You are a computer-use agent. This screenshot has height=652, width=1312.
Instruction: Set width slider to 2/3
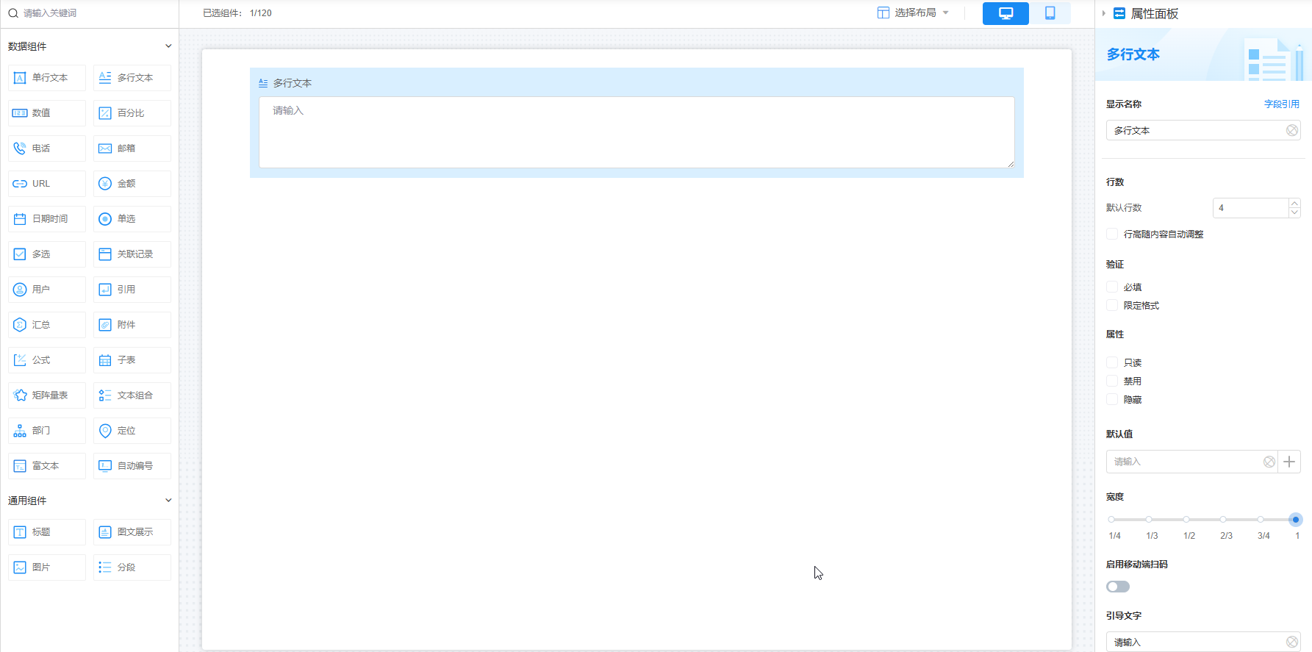point(1223,520)
